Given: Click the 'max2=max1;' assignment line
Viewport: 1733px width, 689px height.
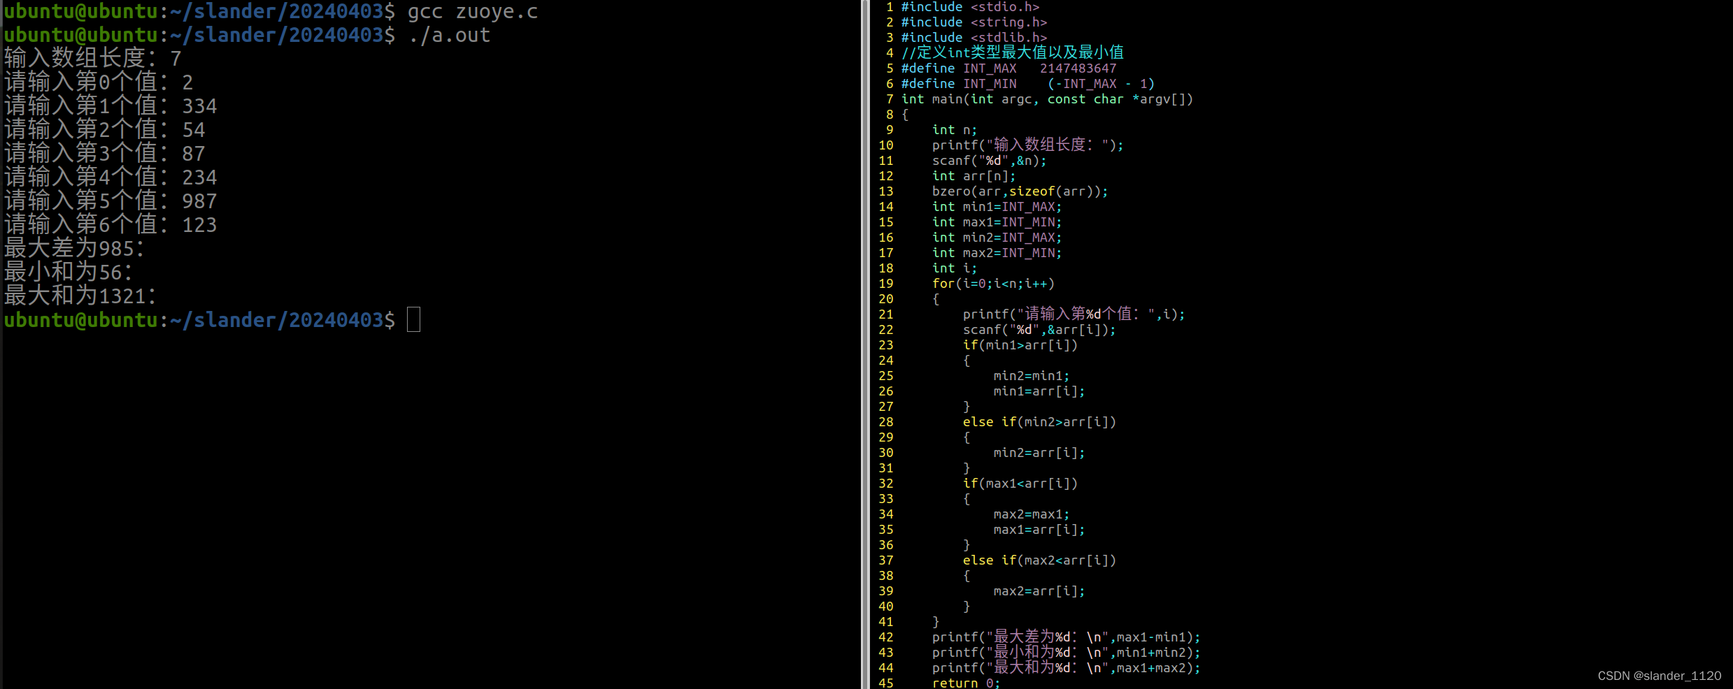Looking at the screenshot, I should tap(1032, 514).
